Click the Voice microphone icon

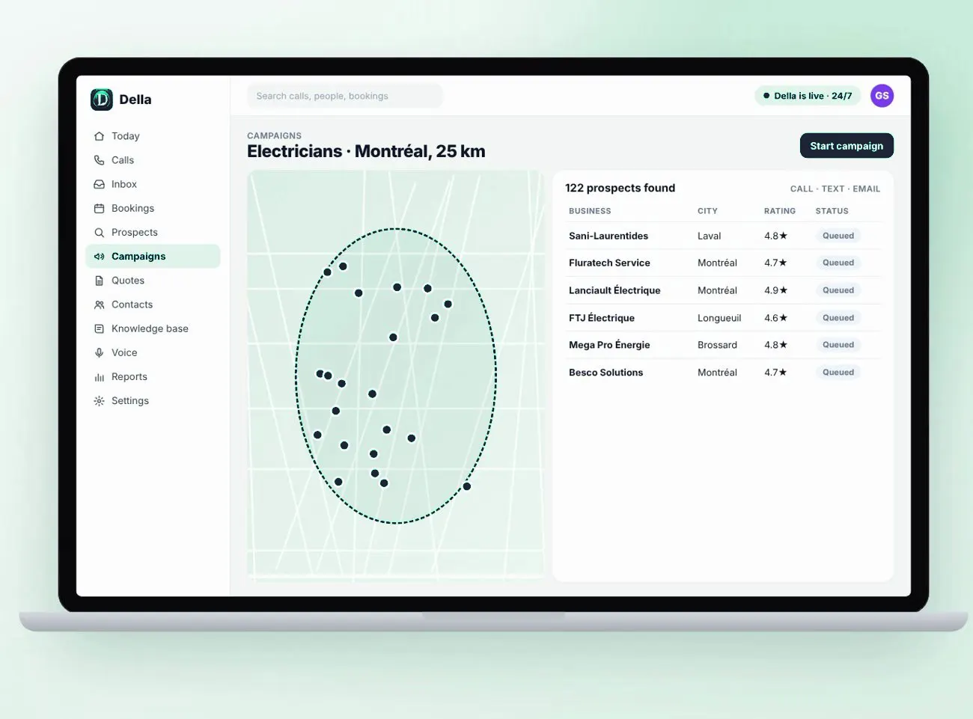(x=99, y=352)
